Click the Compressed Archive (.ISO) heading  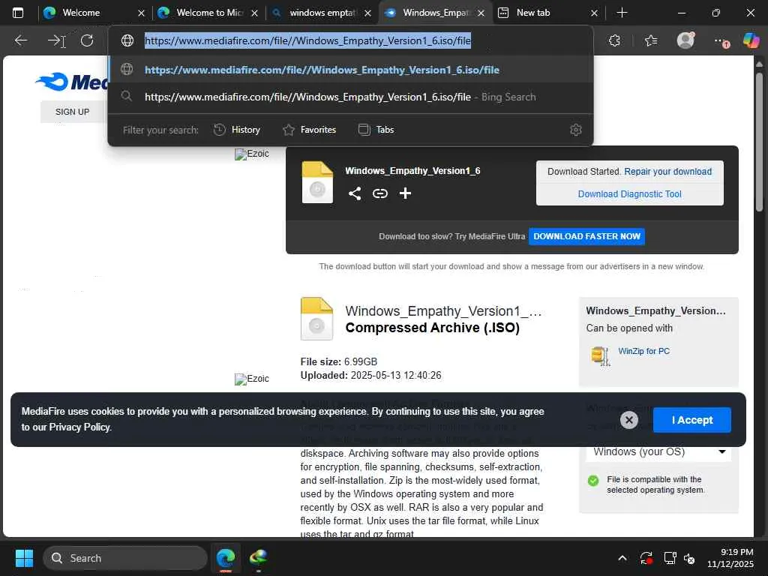coord(433,328)
